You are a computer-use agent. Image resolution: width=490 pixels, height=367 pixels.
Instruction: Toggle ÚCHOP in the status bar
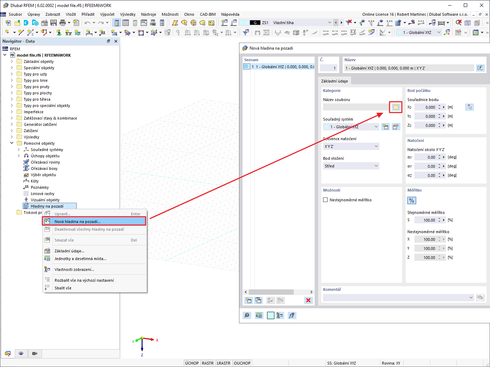pos(191,363)
